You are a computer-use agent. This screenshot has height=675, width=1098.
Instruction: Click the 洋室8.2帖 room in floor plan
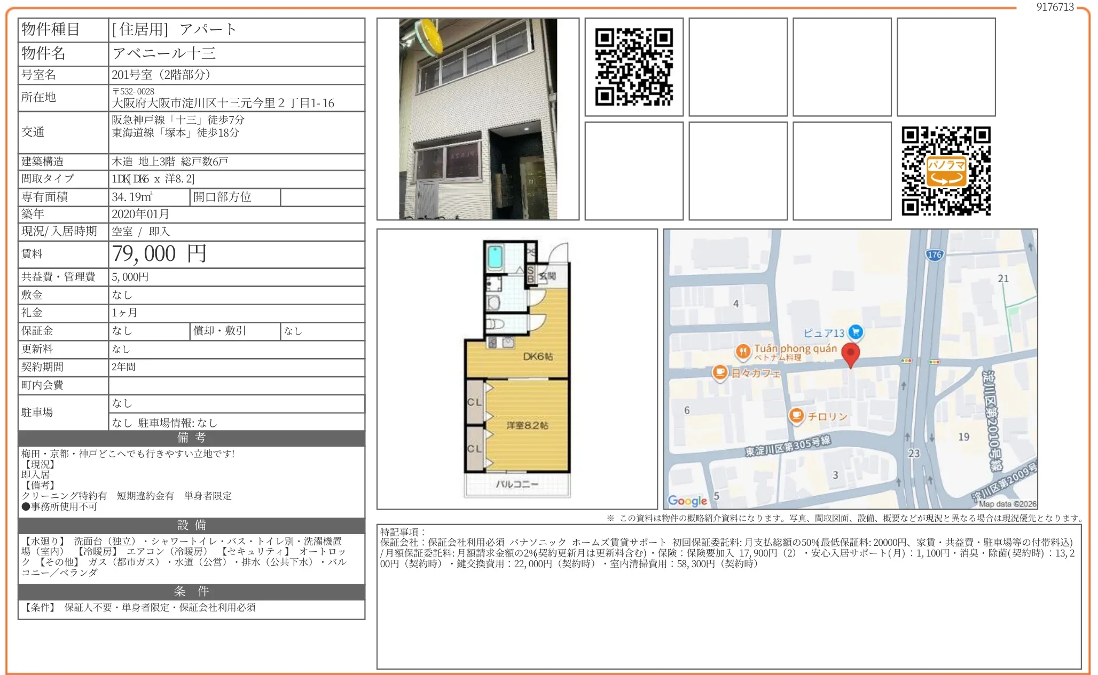point(527,425)
